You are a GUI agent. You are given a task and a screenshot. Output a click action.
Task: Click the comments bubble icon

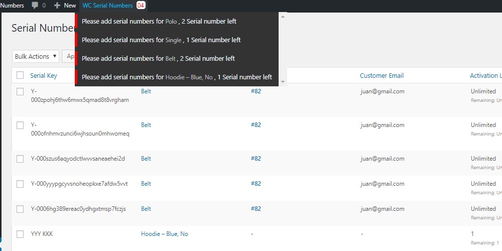point(36,6)
